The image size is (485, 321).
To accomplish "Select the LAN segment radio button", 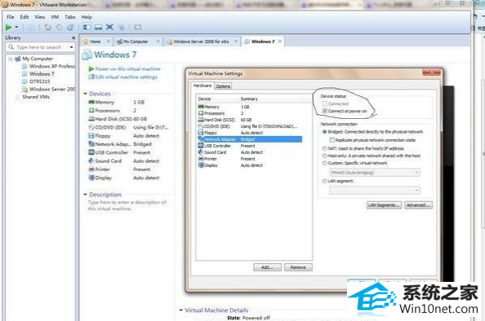I will 324,181.
